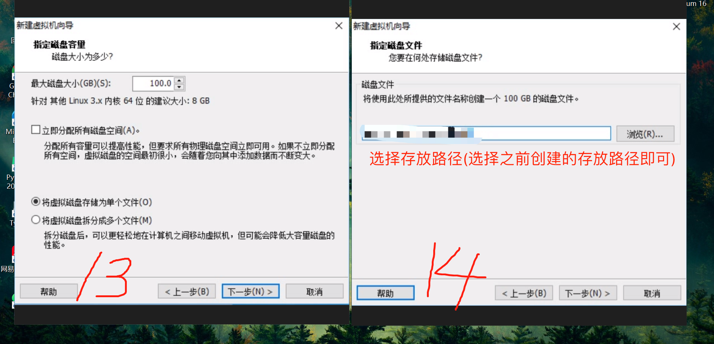Close the 指定磁盘文件 wizard window
The image size is (714, 344).
click(x=676, y=26)
